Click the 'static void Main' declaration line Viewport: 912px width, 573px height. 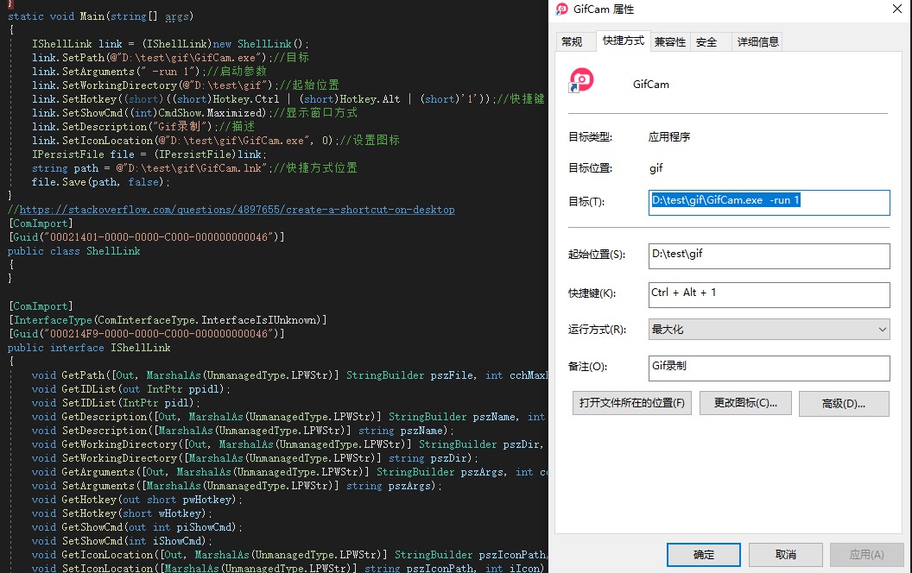click(101, 16)
